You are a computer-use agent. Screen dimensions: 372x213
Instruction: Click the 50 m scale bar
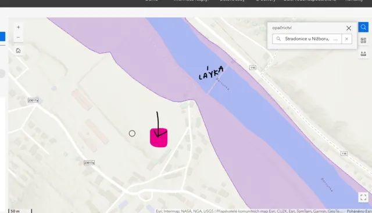click(20, 211)
